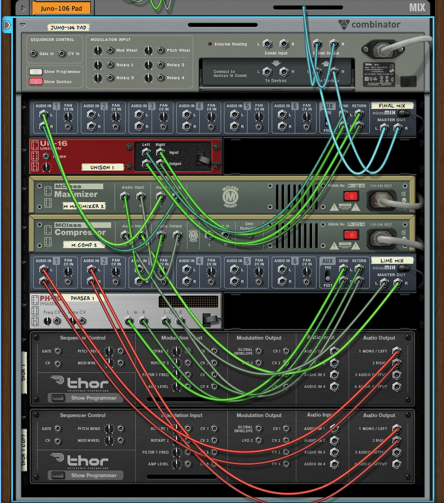Collapse the Combinator with its fold arrow

(22, 25)
